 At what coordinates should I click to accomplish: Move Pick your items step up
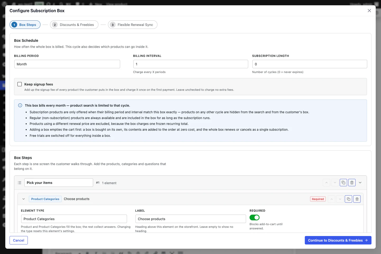coord(326,183)
